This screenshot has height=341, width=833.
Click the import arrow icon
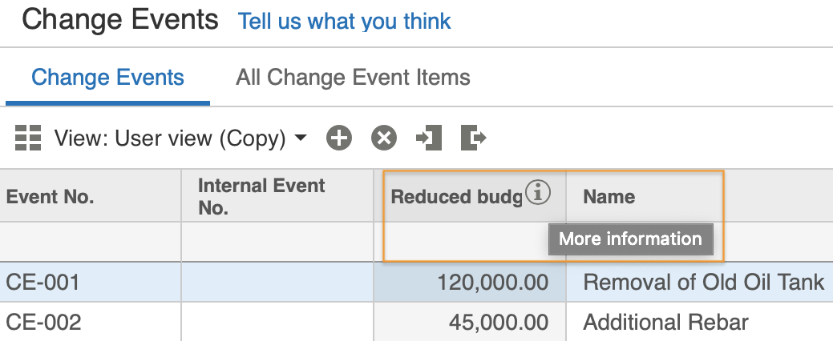(x=429, y=138)
